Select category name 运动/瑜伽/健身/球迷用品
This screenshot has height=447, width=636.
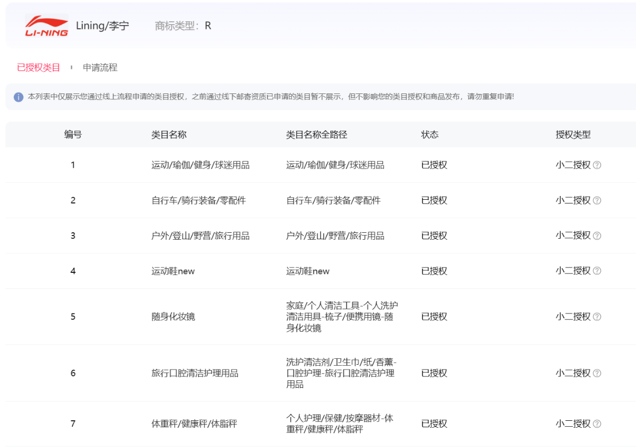click(x=200, y=166)
